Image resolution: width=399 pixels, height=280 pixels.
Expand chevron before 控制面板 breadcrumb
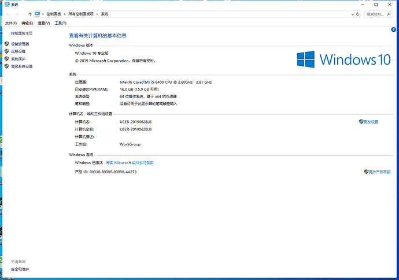(x=43, y=14)
